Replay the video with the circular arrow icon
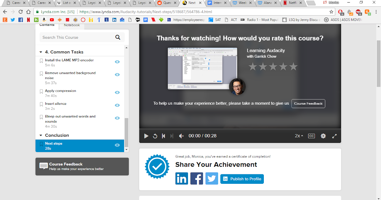The height and width of the screenshot is (200, 381). click(x=155, y=136)
